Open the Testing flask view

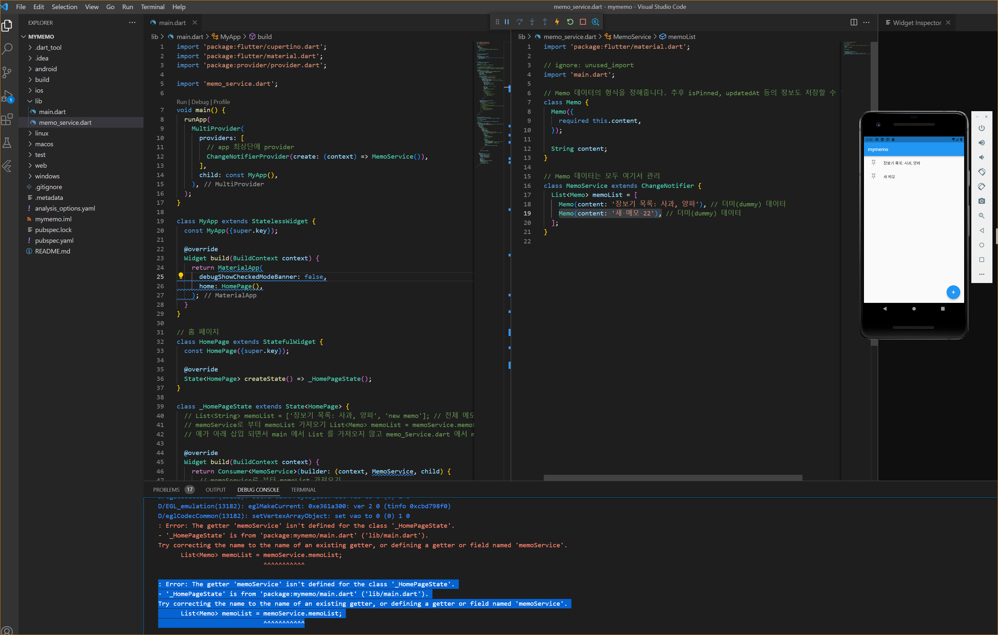coord(7,142)
